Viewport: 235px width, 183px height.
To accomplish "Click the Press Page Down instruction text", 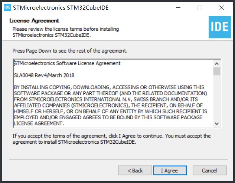I will [70, 51].
